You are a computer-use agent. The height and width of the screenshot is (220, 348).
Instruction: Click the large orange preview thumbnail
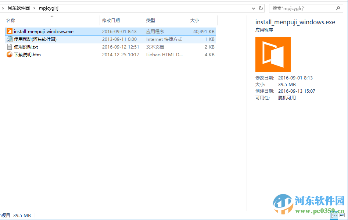(x=273, y=54)
